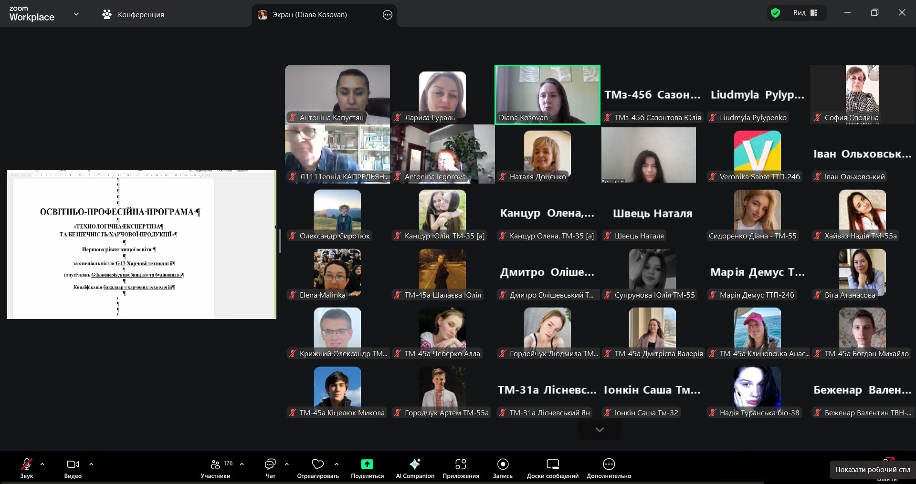The image size is (916, 484).
Task: Select Diana Kosovan's video thumbnail
Action: tap(547, 94)
